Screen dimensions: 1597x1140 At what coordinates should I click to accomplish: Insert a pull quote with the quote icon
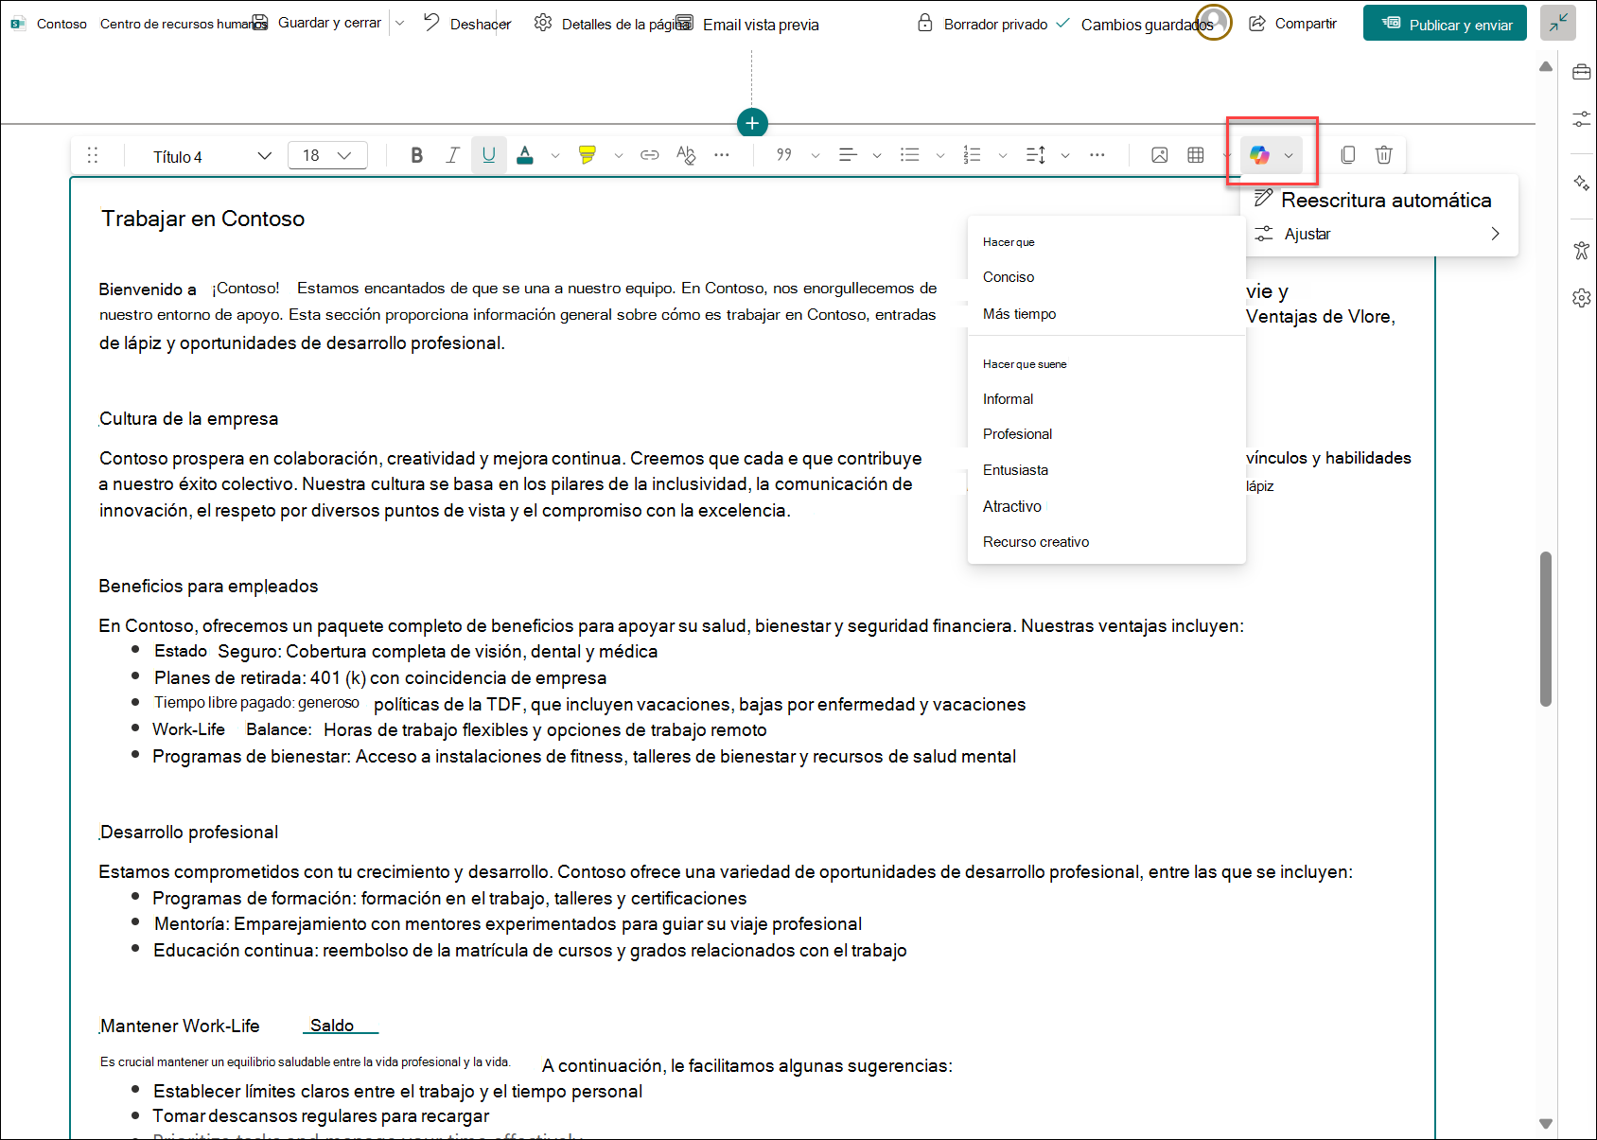tap(784, 155)
